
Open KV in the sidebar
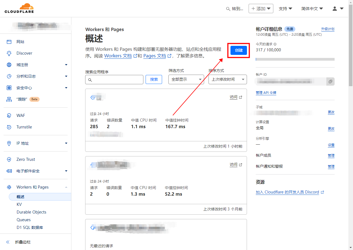pos(19,204)
